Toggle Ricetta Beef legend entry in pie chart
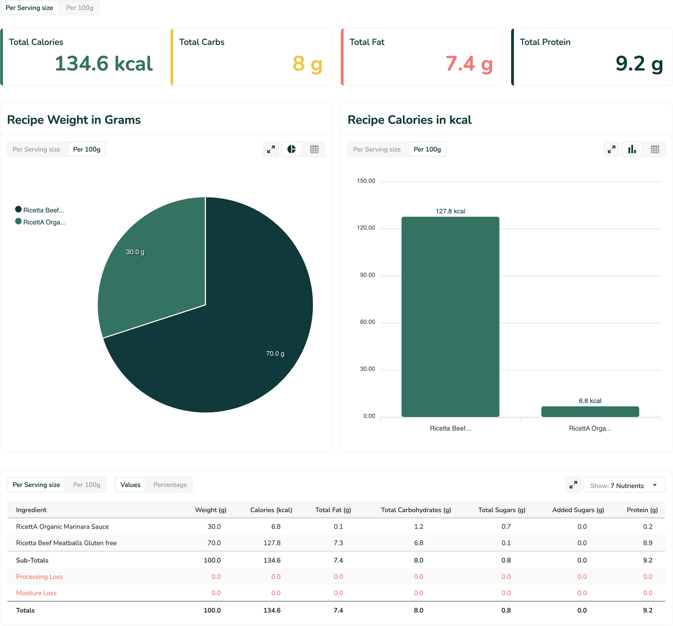 [40, 210]
